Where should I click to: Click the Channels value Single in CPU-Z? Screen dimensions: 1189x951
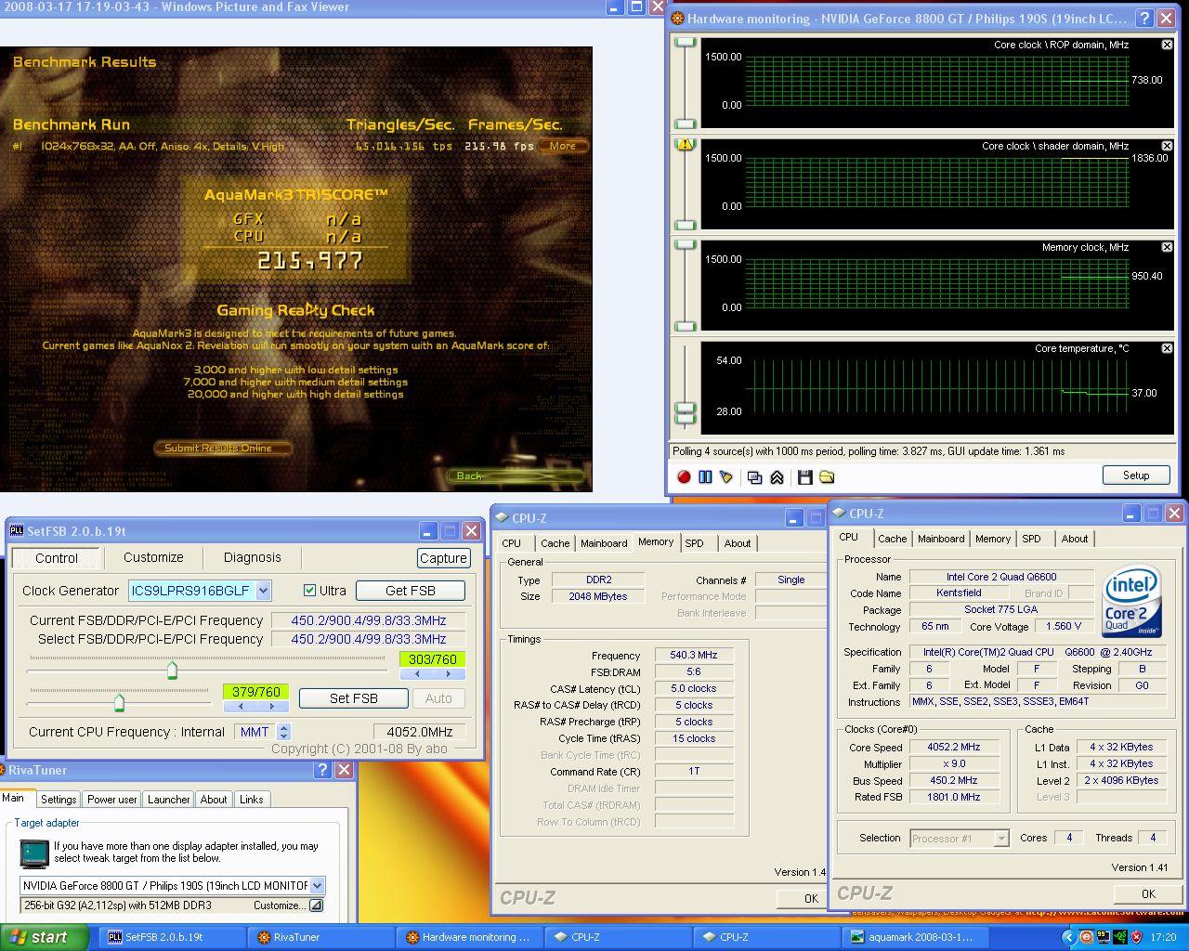pyautogui.click(x=790, y=580)
